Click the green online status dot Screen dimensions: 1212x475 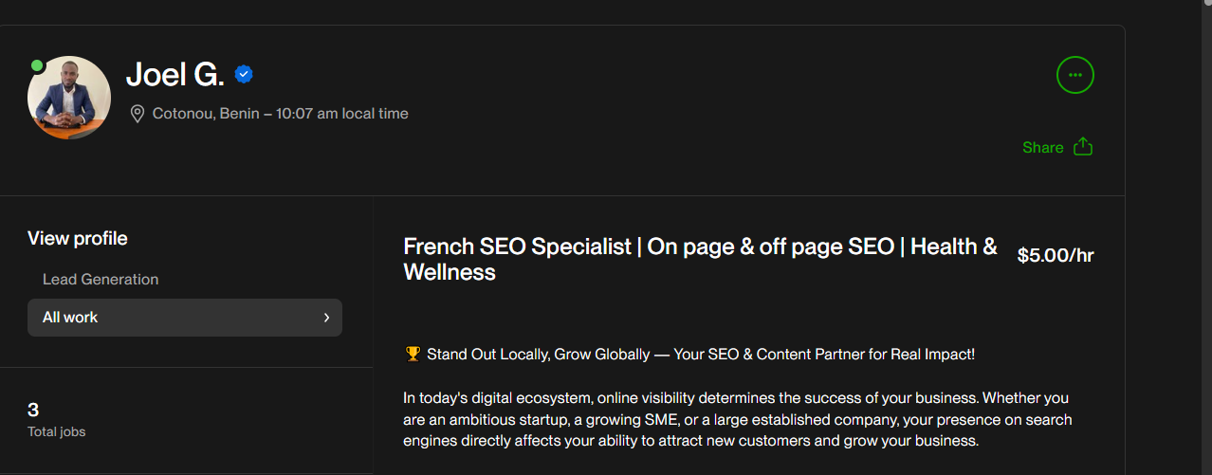point(37,65)
